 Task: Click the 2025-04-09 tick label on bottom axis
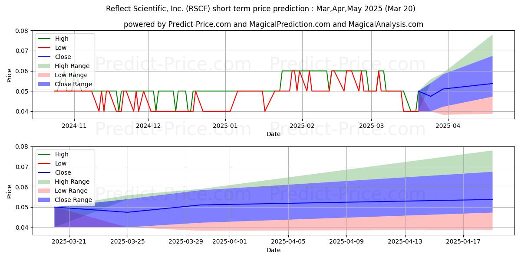346,241
